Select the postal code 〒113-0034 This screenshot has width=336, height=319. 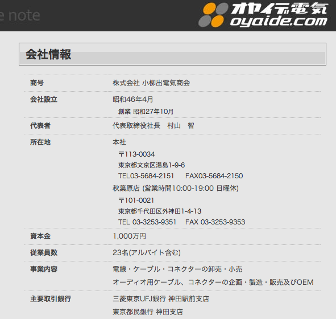pos(136,154)
